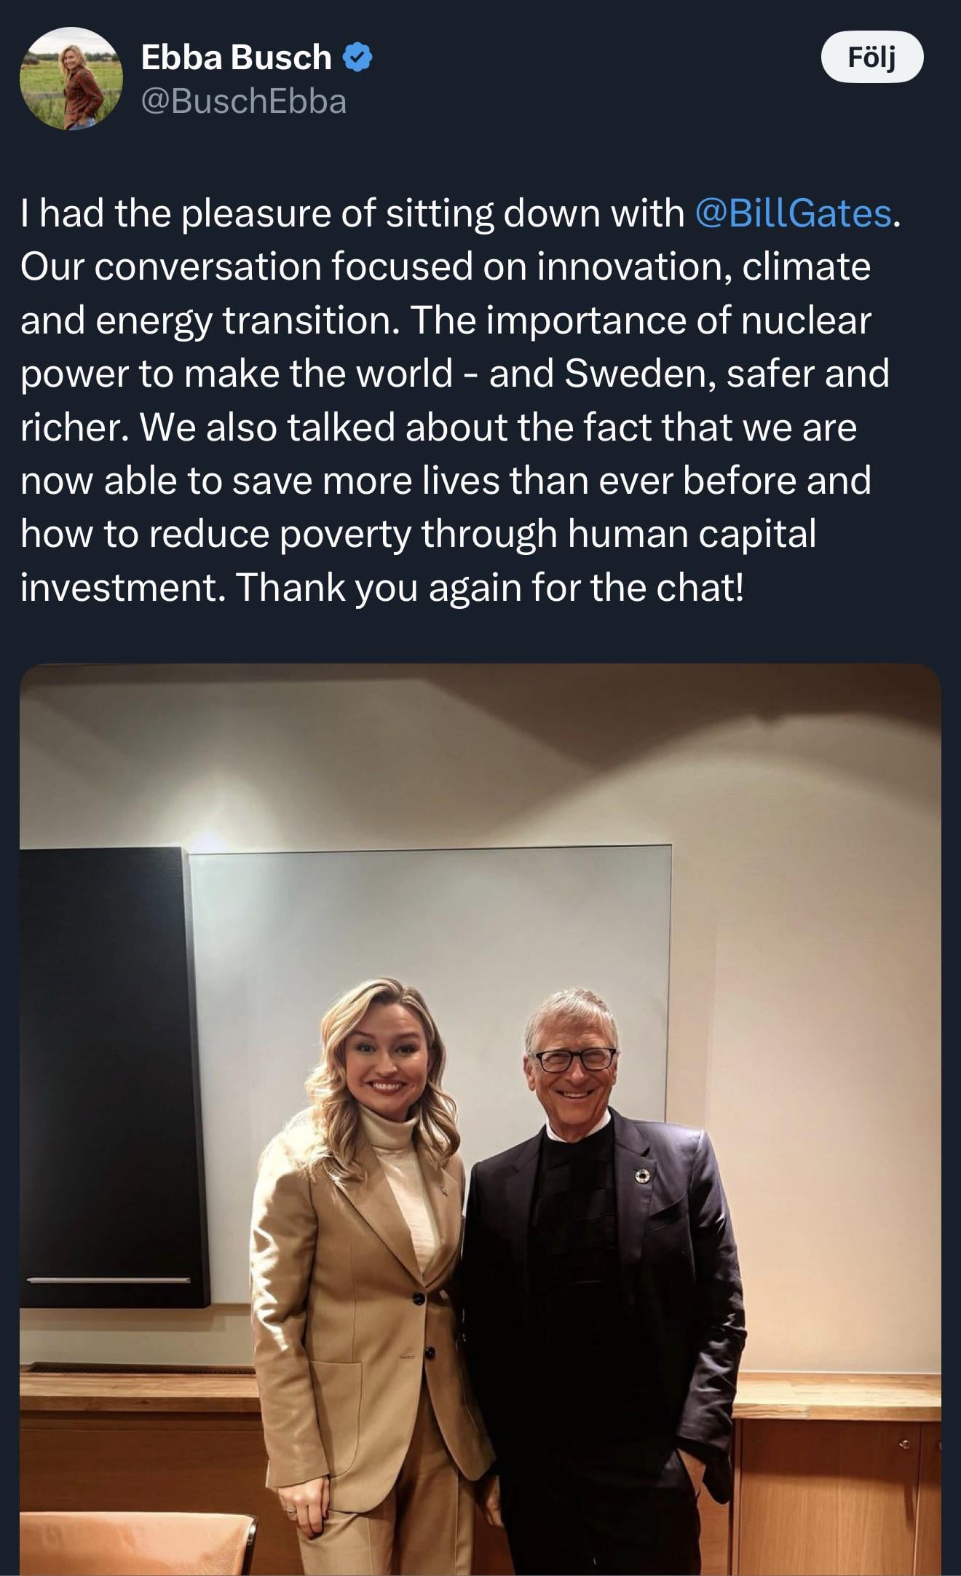The width and height of the screenshot is (961, 1576).
Task: Open the @BillGates mention link
Action: coord(793,213)
